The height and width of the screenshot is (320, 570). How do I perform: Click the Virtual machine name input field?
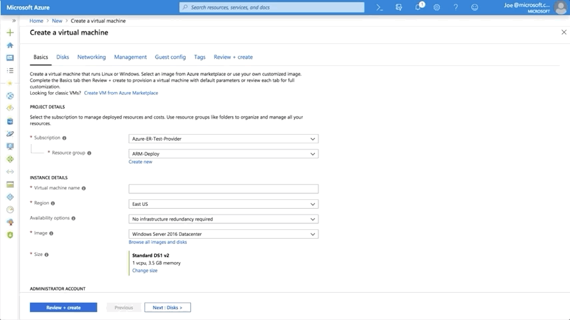point(223,189)
